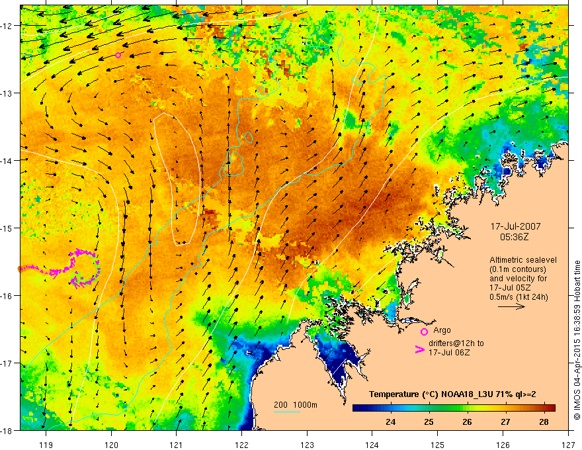Viewport: 582px width, 450px height.
Task: Click the color bar label '27'
Action: [505, 422]
